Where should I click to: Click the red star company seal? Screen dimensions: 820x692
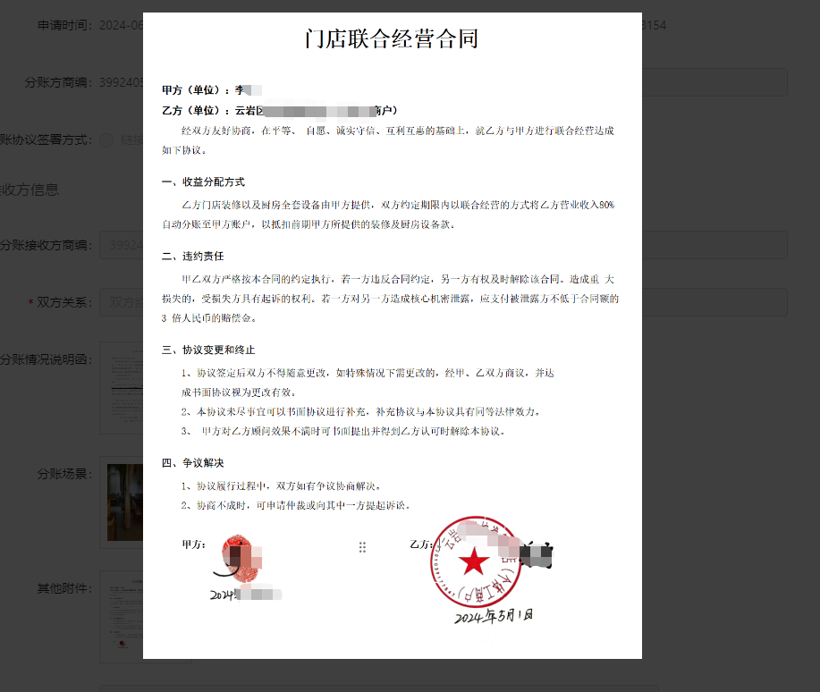[x=475, y=562]
